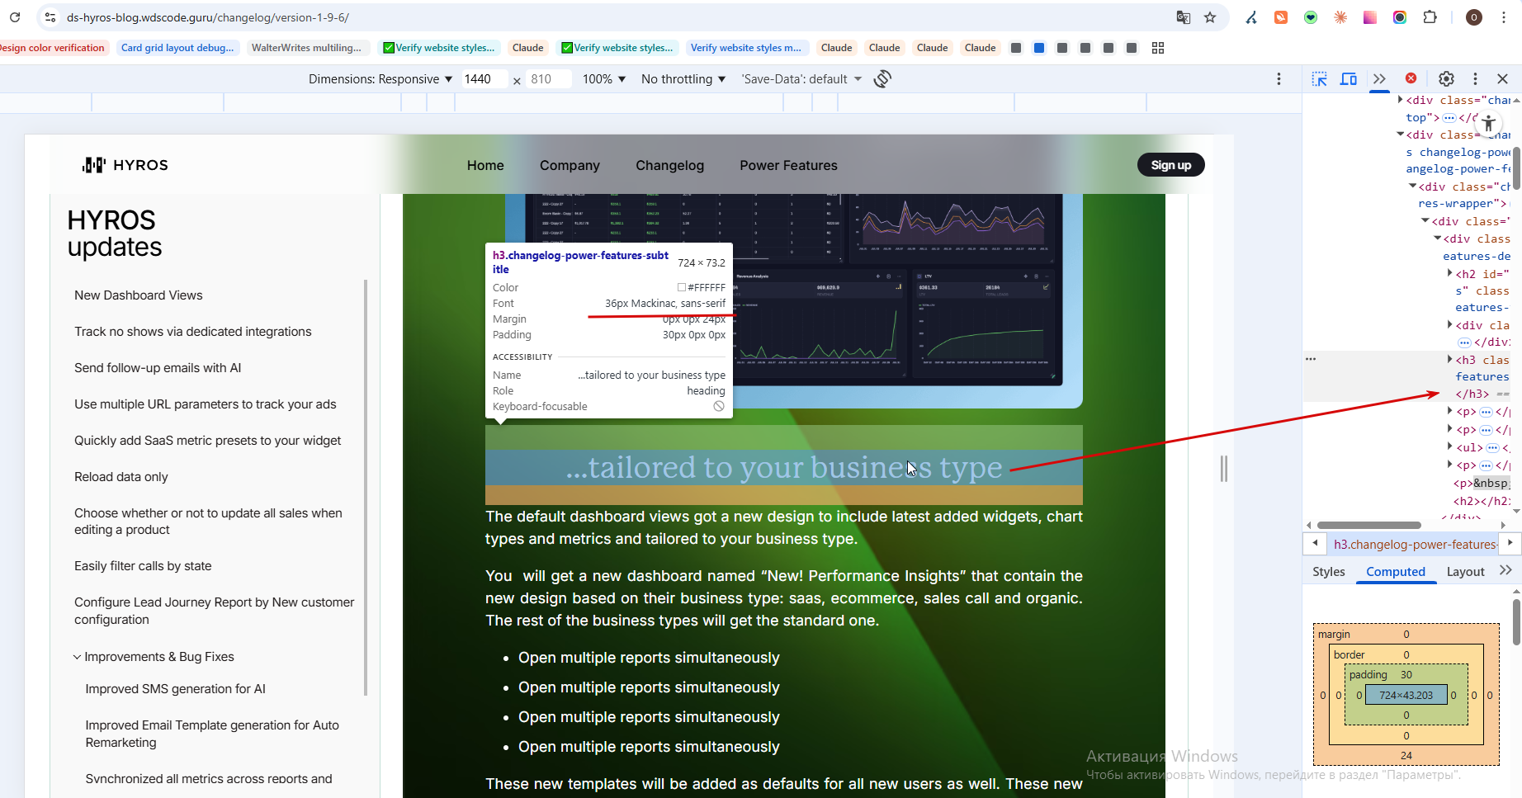Image resolution: width=1522 pixels, height=798 pixels.
Task: Click the red error count icon in DevTools
Action: click(1411, 78)
